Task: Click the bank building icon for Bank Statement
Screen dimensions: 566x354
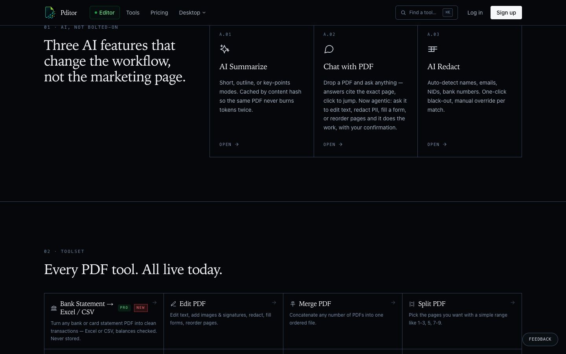Action: pyautogui.click(x=54, y=308)
